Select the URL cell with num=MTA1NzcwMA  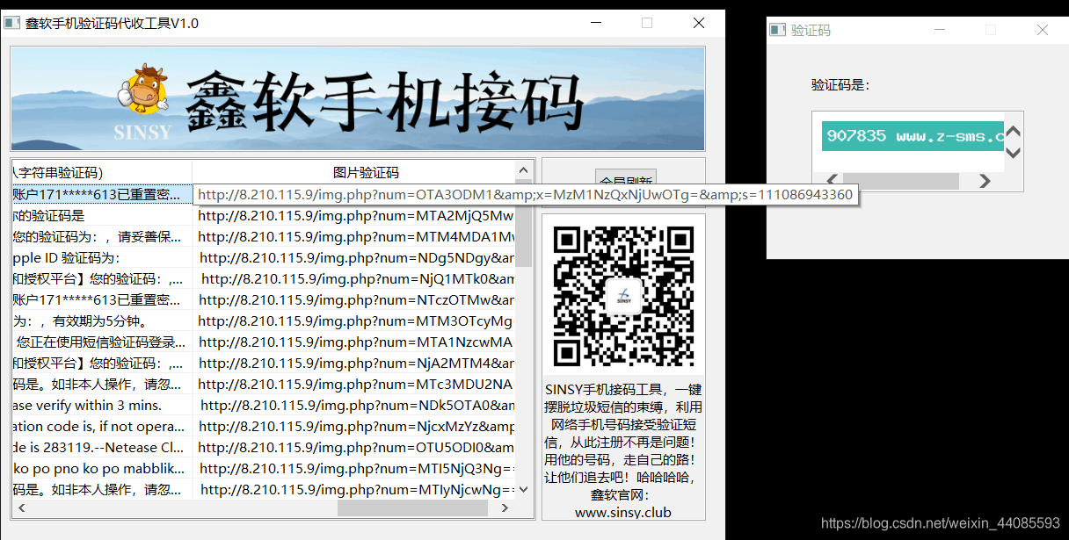pyautogui.click(x=353, y=342)
